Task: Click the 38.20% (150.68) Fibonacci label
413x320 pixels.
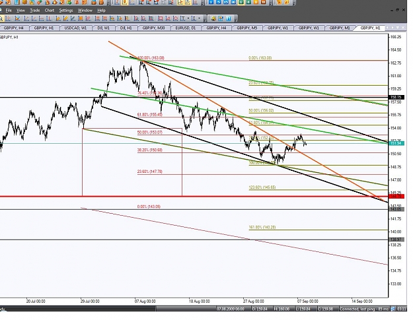Action: click(x=149, y=150)
